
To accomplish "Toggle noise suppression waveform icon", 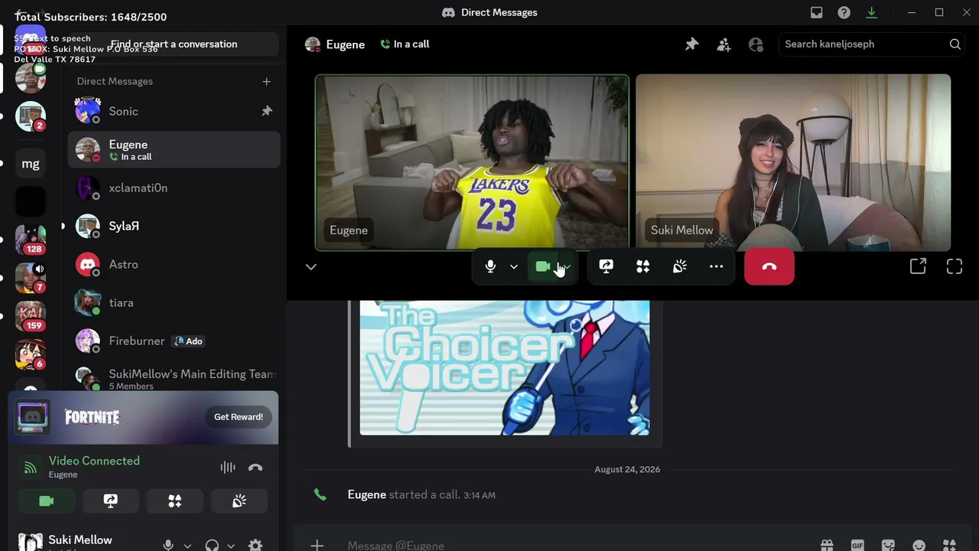I will tap(228, 468).
